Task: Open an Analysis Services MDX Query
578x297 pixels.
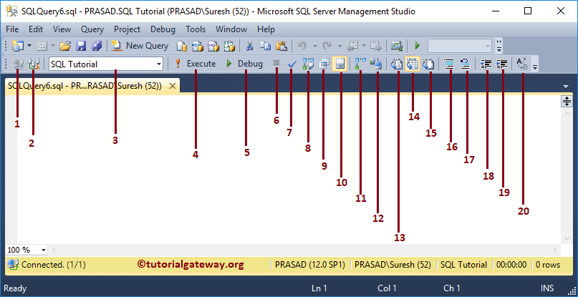Action: click(197, 46)
